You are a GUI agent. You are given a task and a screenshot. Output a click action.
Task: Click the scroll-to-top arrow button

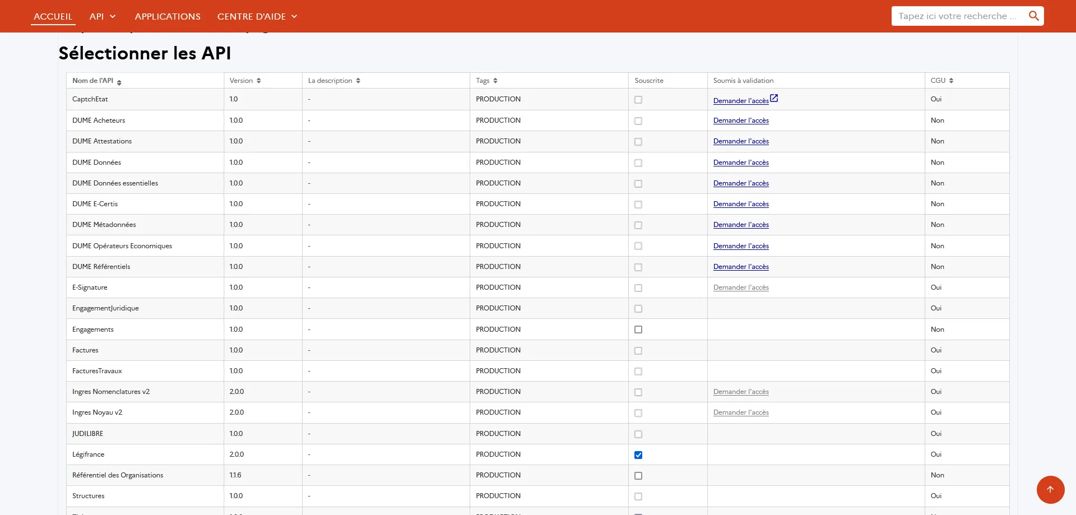[x=1050, y=489]
